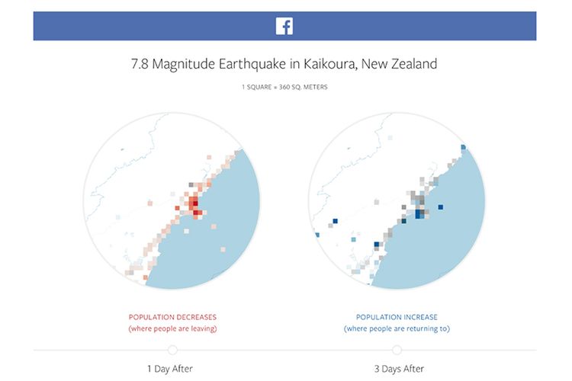Click the blue Facebook header bar
Image resolution: width=572 pixels, height=381 pixels.
tap(284, 26)
